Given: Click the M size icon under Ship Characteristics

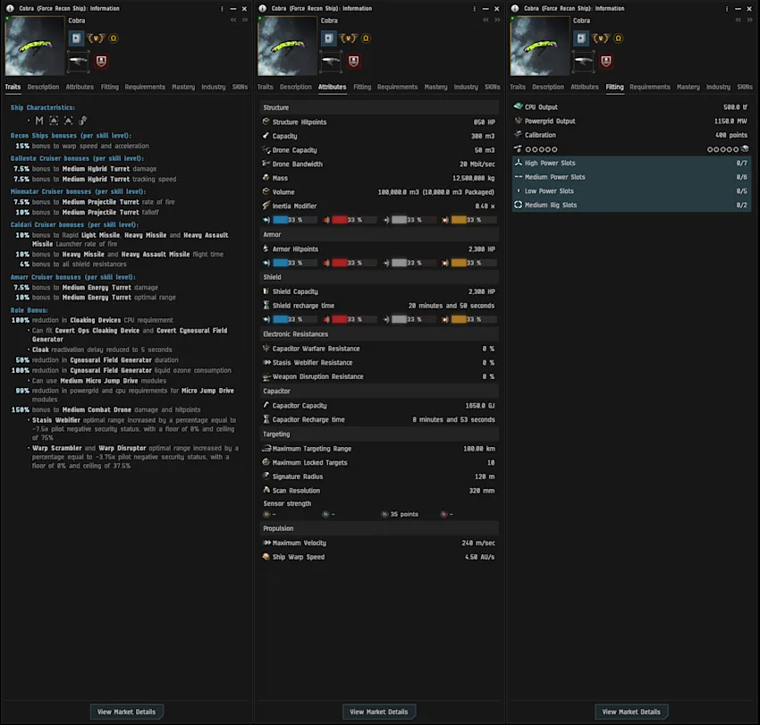Looking at the screenshot, I should [39, 120].
